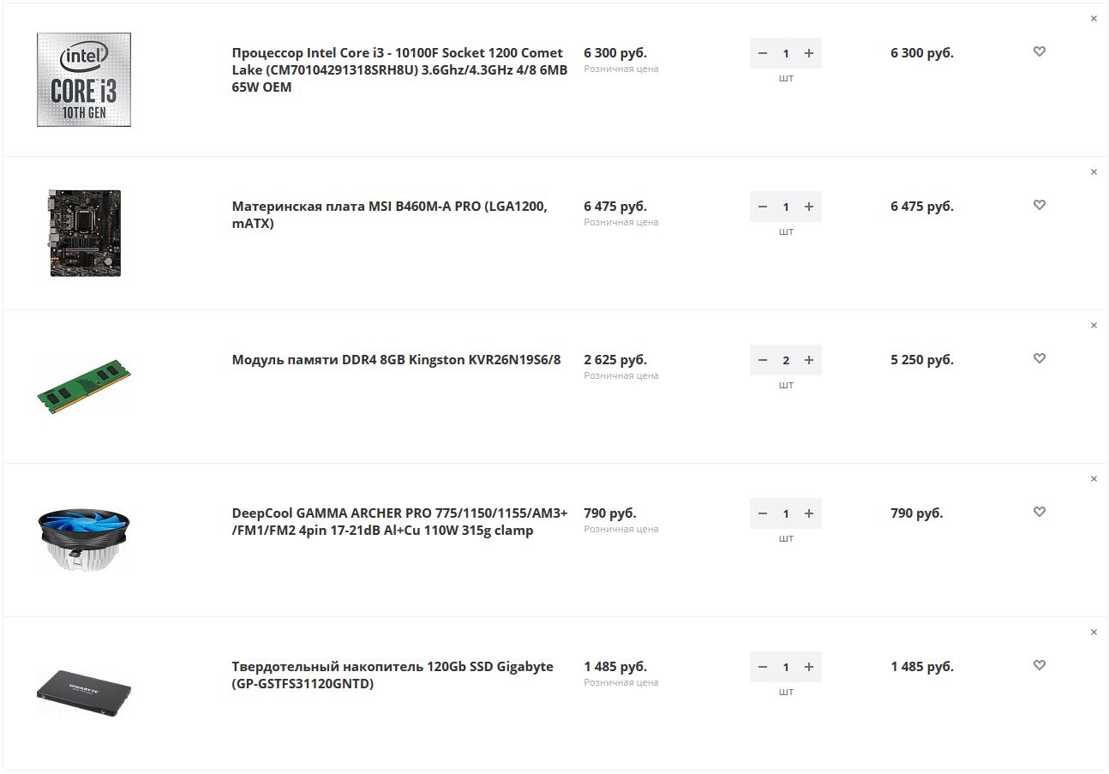Add Intel Core i3 processor to favorites
1109x774 pixels.
click(1040, 51)
